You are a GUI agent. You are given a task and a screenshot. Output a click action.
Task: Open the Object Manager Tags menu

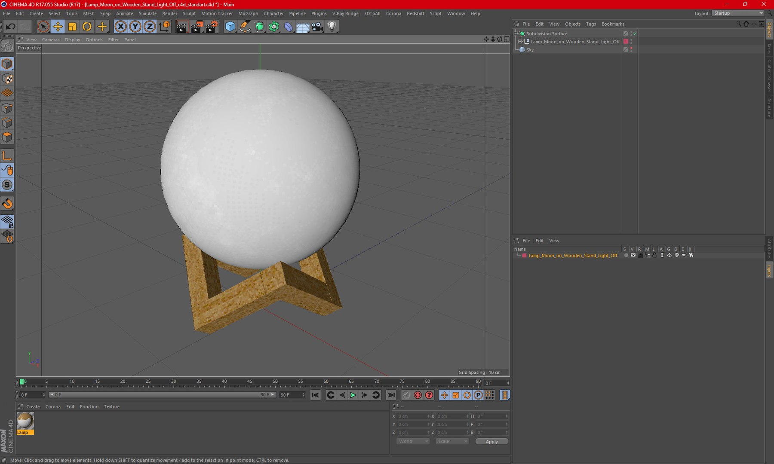tap(591, 24)
